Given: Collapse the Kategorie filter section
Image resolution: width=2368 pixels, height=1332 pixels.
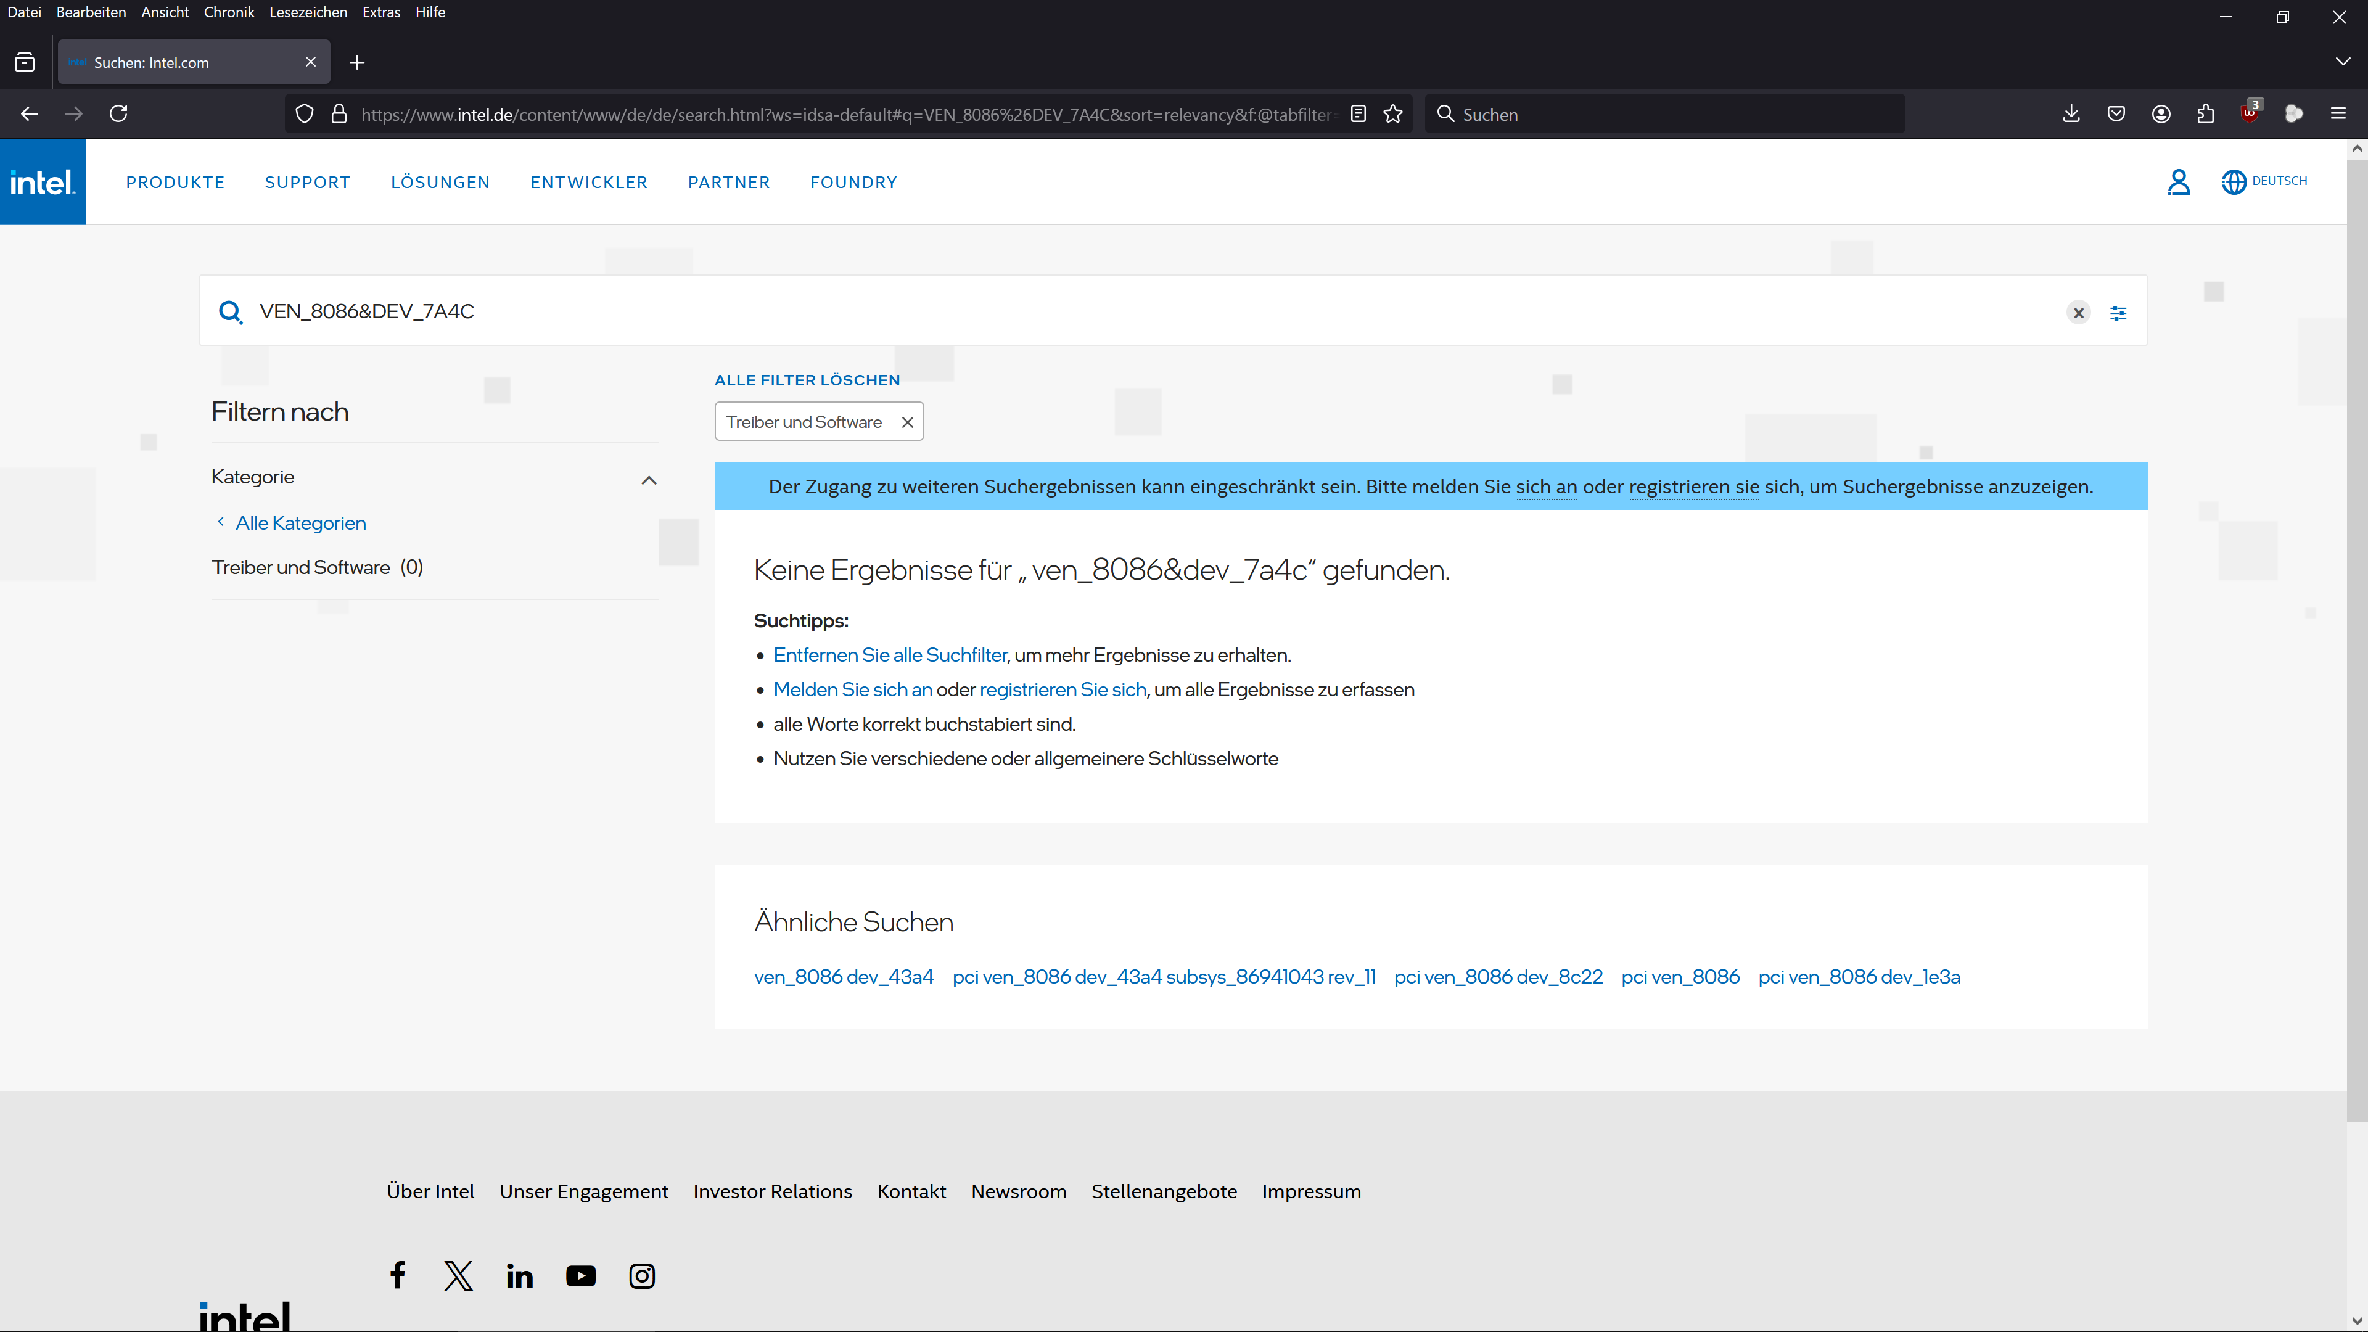Looking at the screenshot, I should coord(649,480).
